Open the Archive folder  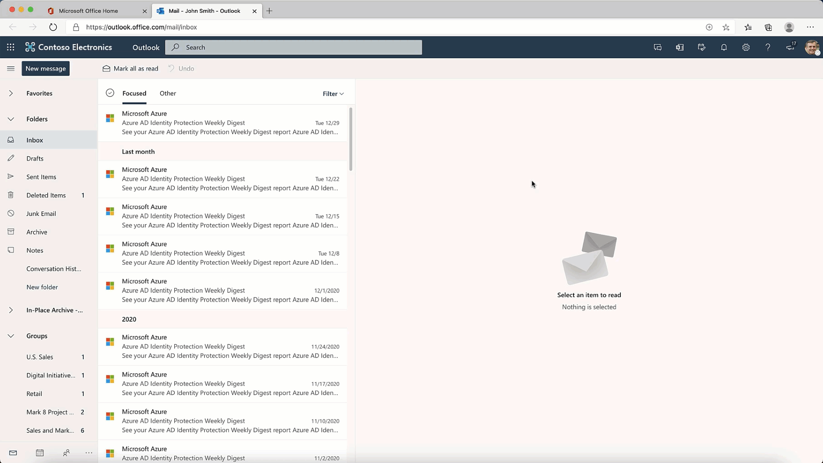(x=49, y=232)
